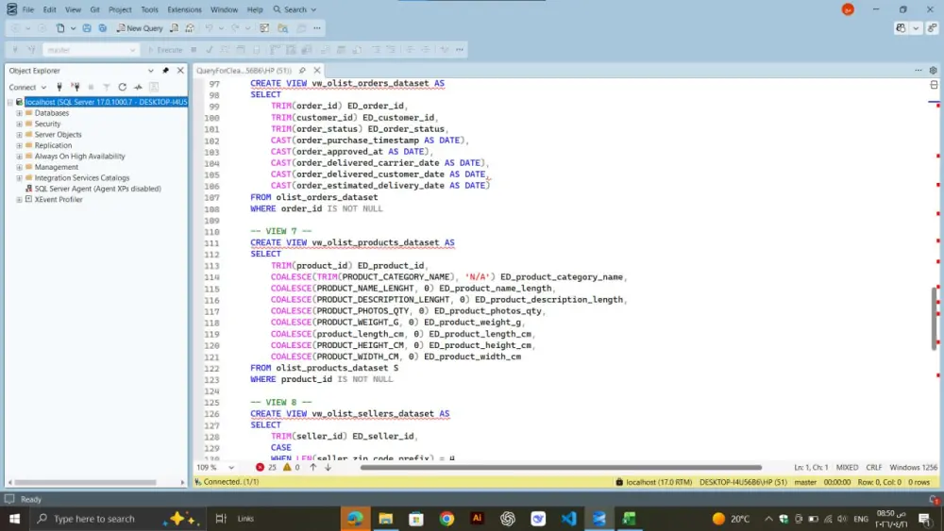Open Visual Studio Code from the taskbar
944x531 pixels.
point(568,519)
